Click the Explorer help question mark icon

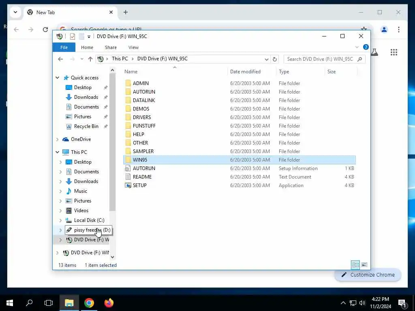pos(366,47)
